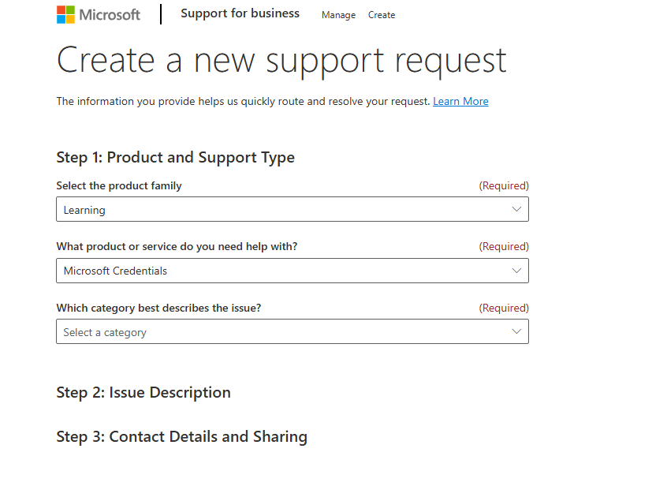Click the Step 3: Contact Details and Sharing heading

point(181,436)
